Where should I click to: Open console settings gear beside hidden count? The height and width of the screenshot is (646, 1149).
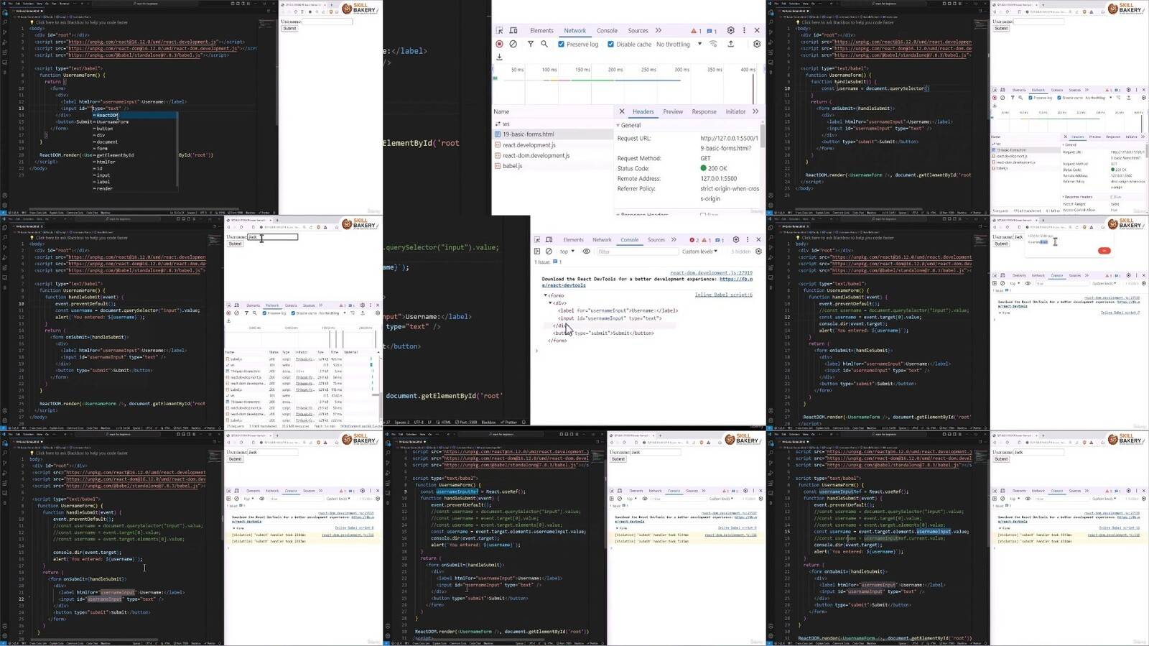point(758,252)
